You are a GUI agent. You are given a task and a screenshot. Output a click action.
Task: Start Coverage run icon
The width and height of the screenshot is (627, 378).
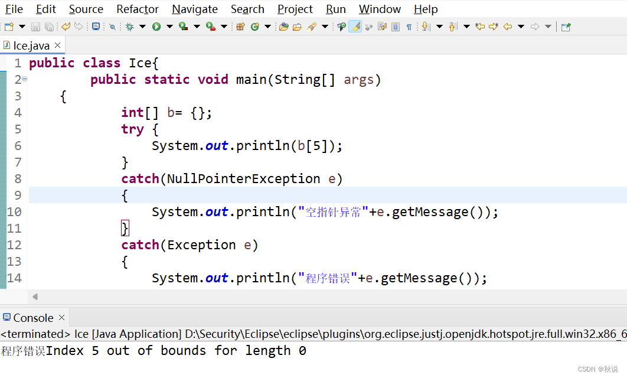(184, 27)
